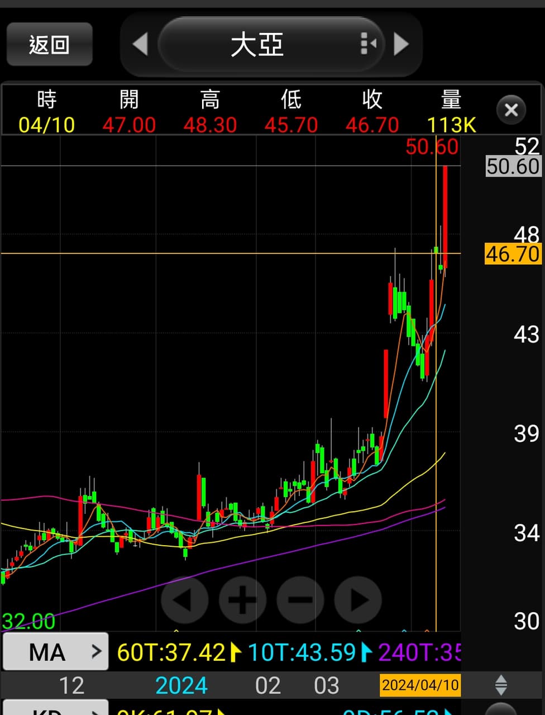
Task: Tap the red 50.60 high label on chart
Action: coord(432,146)
